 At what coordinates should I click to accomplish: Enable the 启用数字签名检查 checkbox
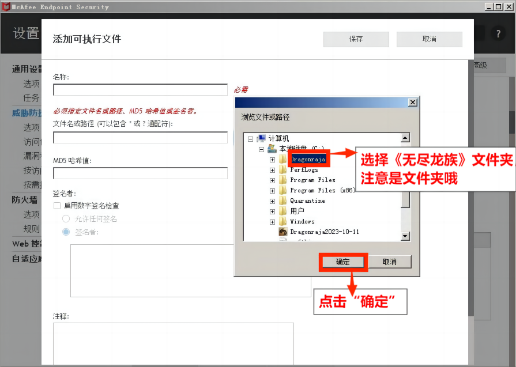coord(57,206)
